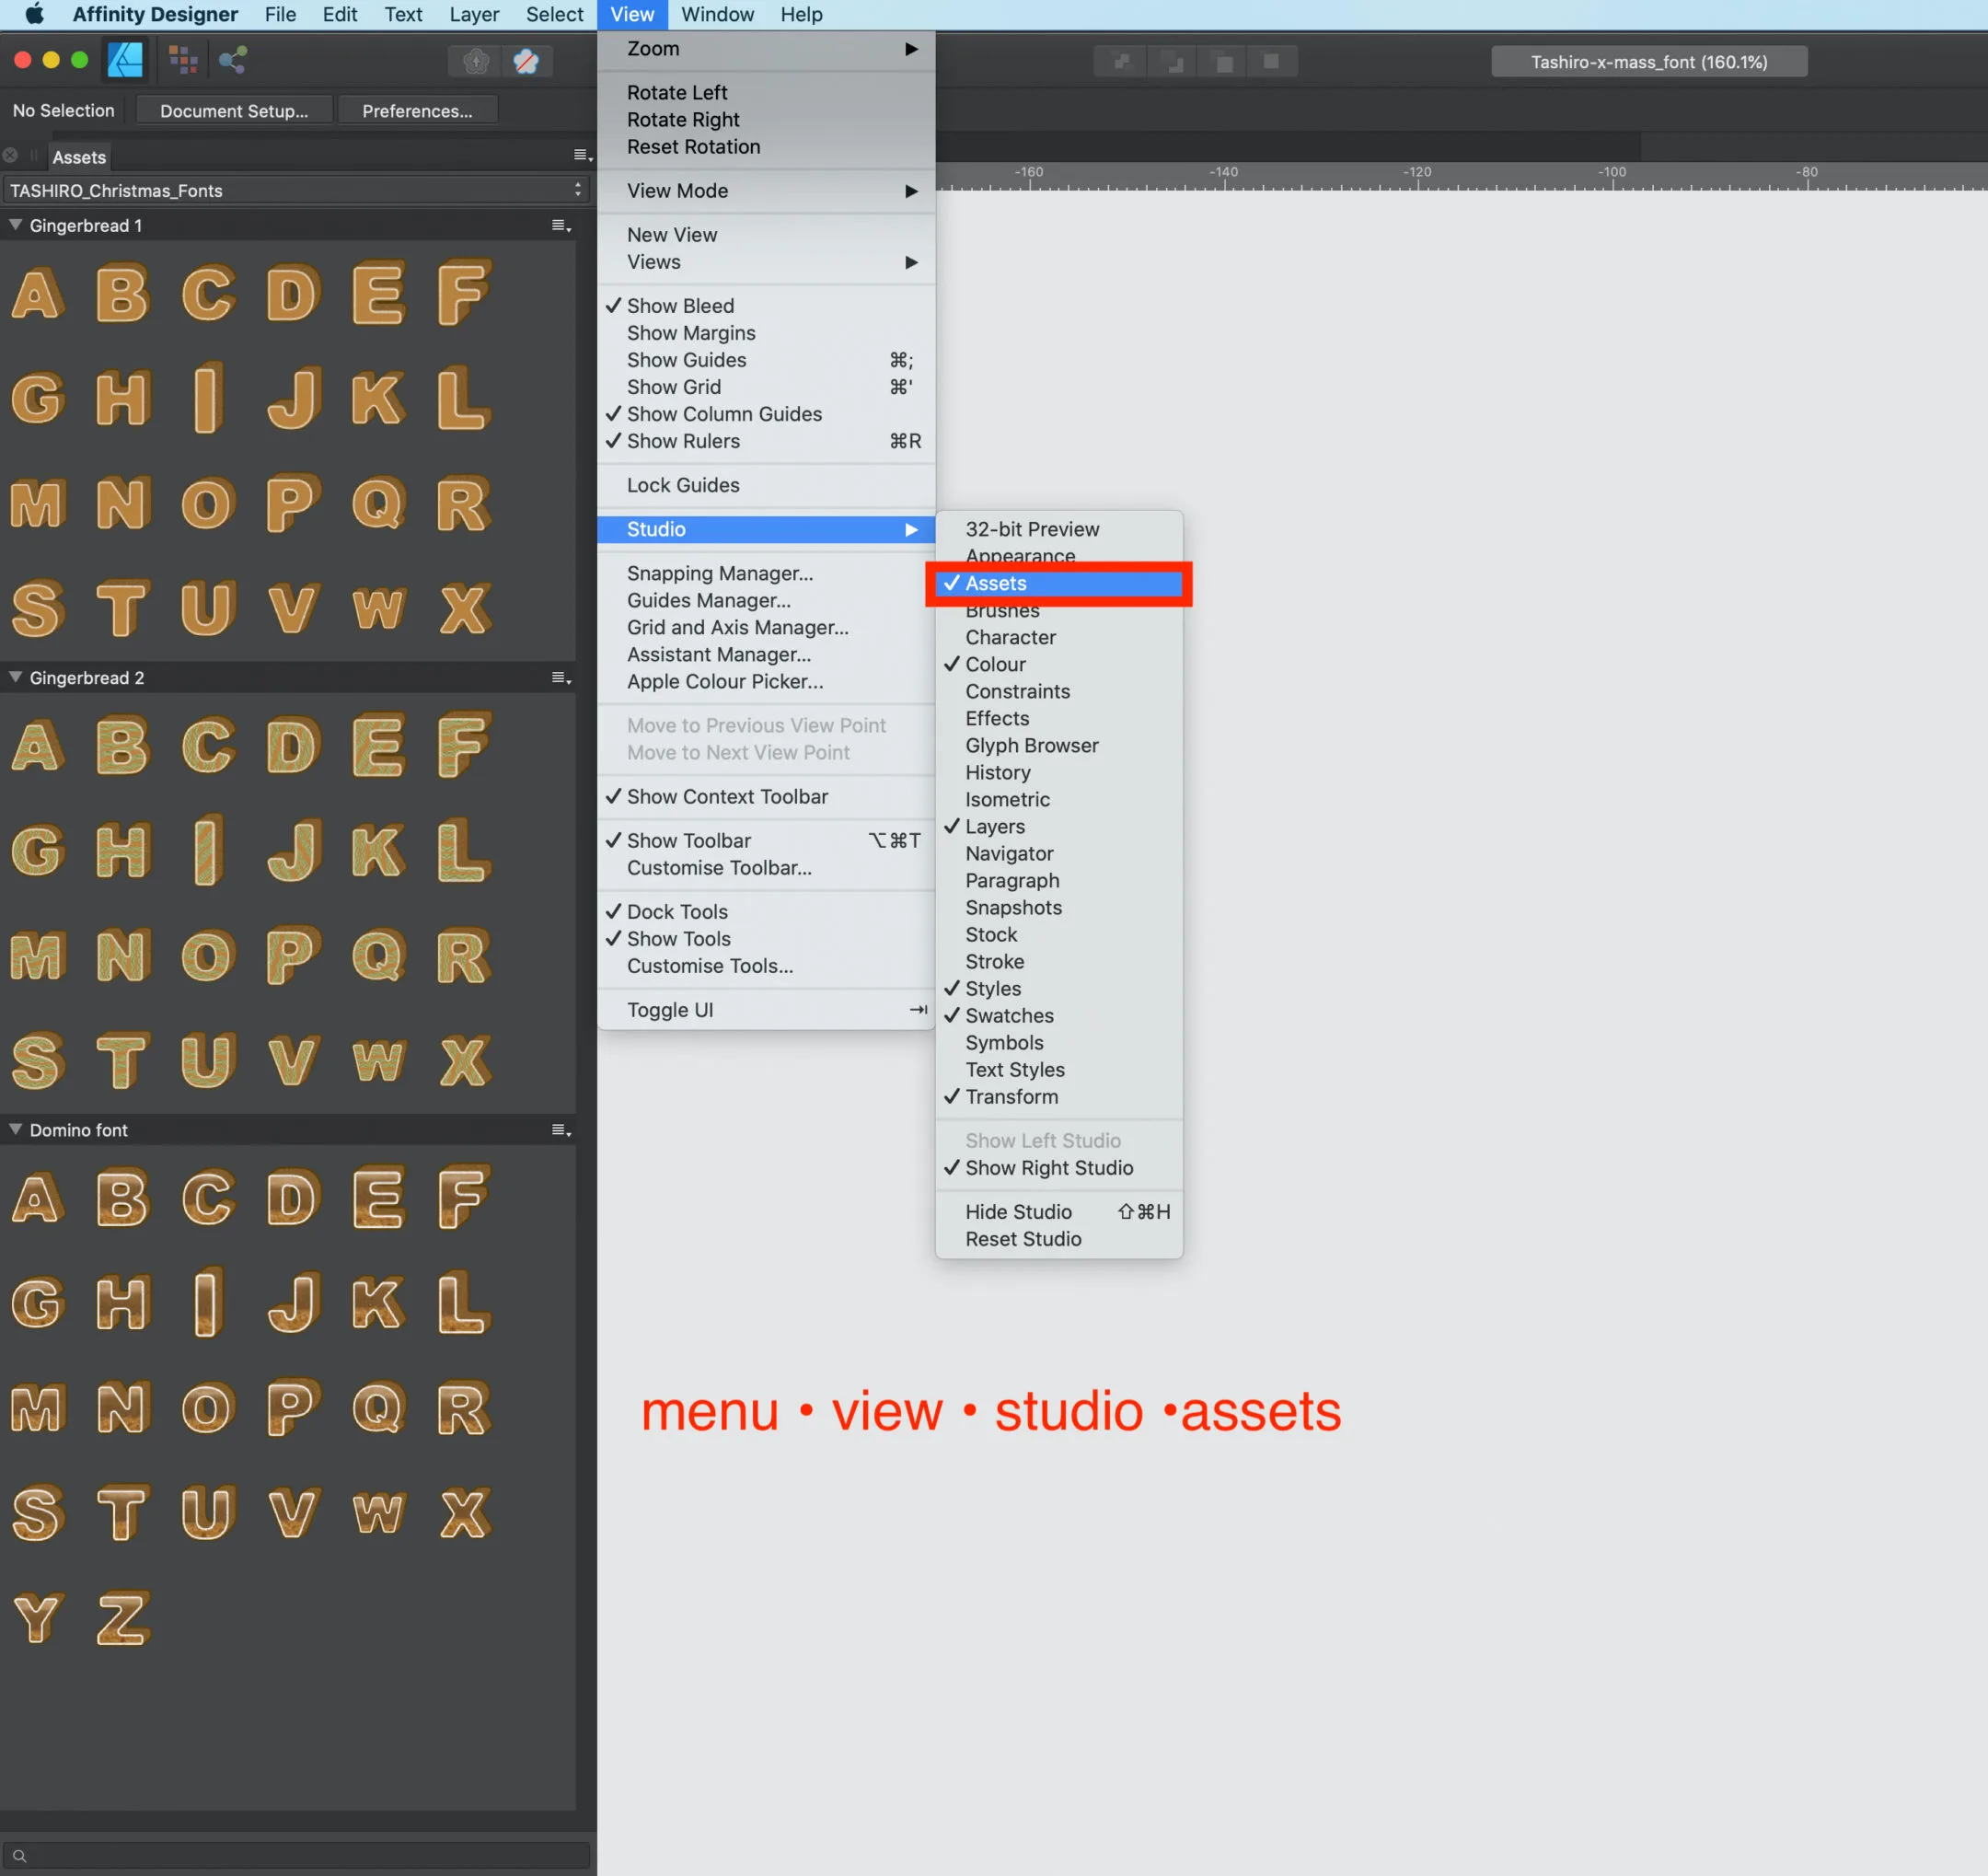Viewport: 1988px width, 1876px height.
Task: Toggle Show Column Guides option
Action: click(x=724, y=411)
